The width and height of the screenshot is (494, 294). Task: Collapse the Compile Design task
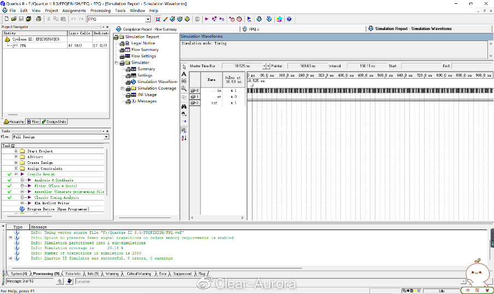[16, 174]
